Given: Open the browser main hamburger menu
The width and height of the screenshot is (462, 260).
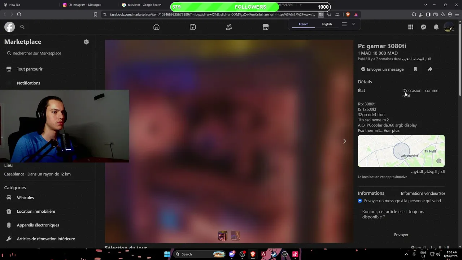Looking at the screenshot, I should click(x=457, y=14).
